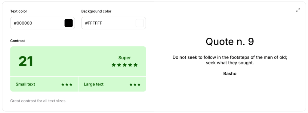Click the Quote n. 9 heading
This screenshot has height=113, width=308.
[230, 42]
